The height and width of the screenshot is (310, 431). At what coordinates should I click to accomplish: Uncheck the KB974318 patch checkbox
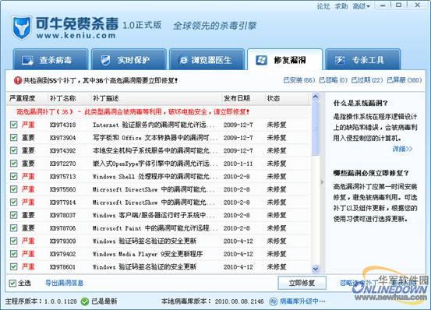pyautogui.click(x=13, y=125)
